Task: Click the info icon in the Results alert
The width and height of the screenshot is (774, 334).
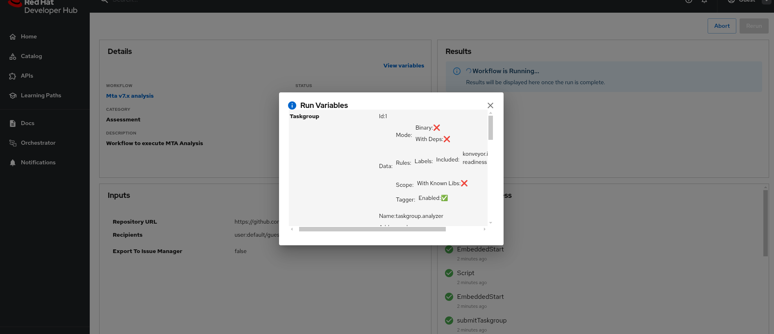Action: [457, 71]
